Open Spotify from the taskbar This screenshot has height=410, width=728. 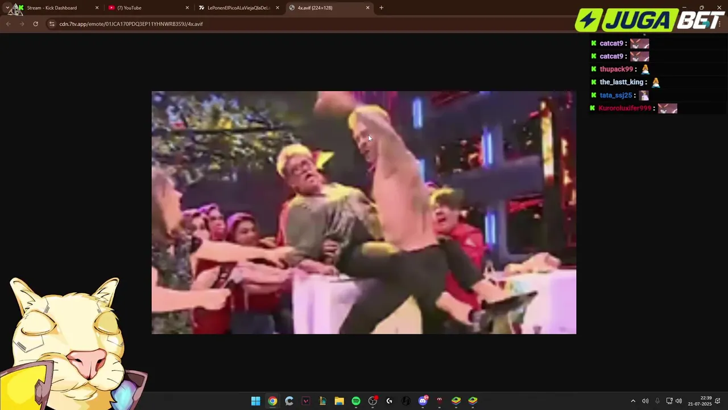point(356,401)
